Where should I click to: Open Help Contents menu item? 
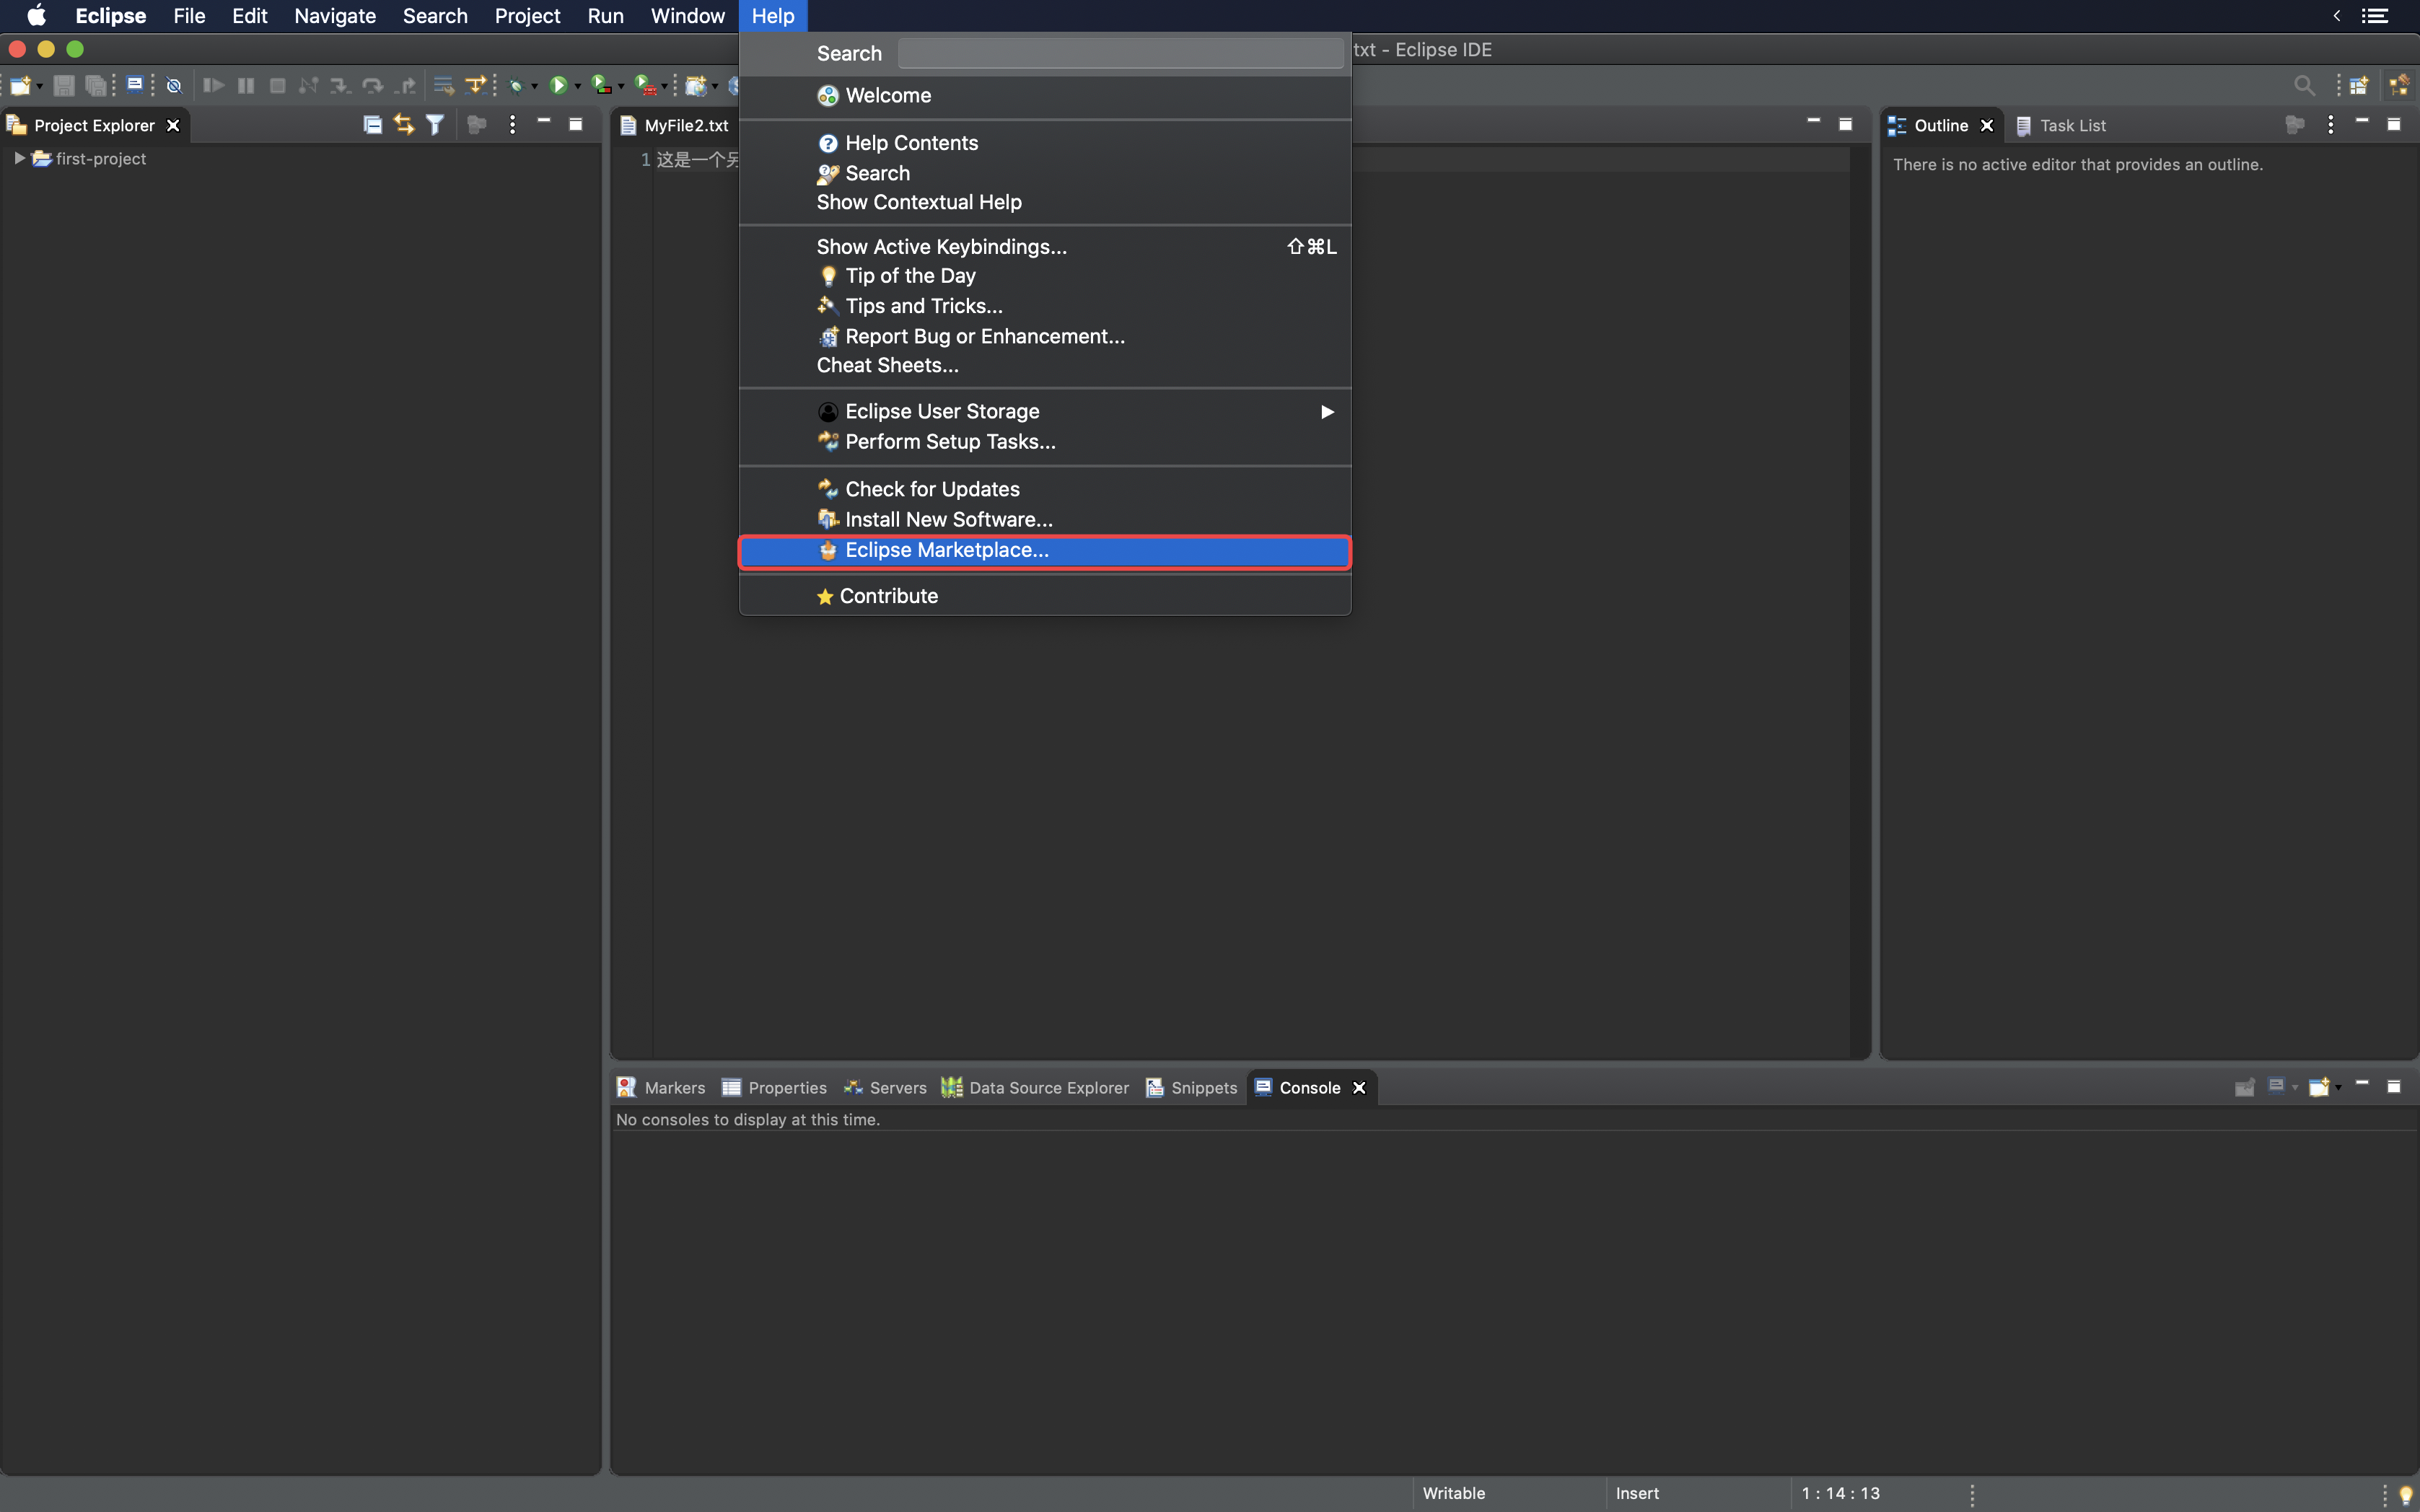1045,143
